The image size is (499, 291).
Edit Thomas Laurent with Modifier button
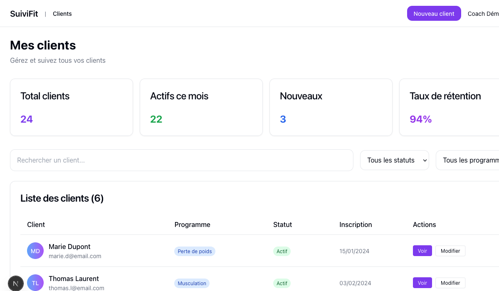click(450, 283)
